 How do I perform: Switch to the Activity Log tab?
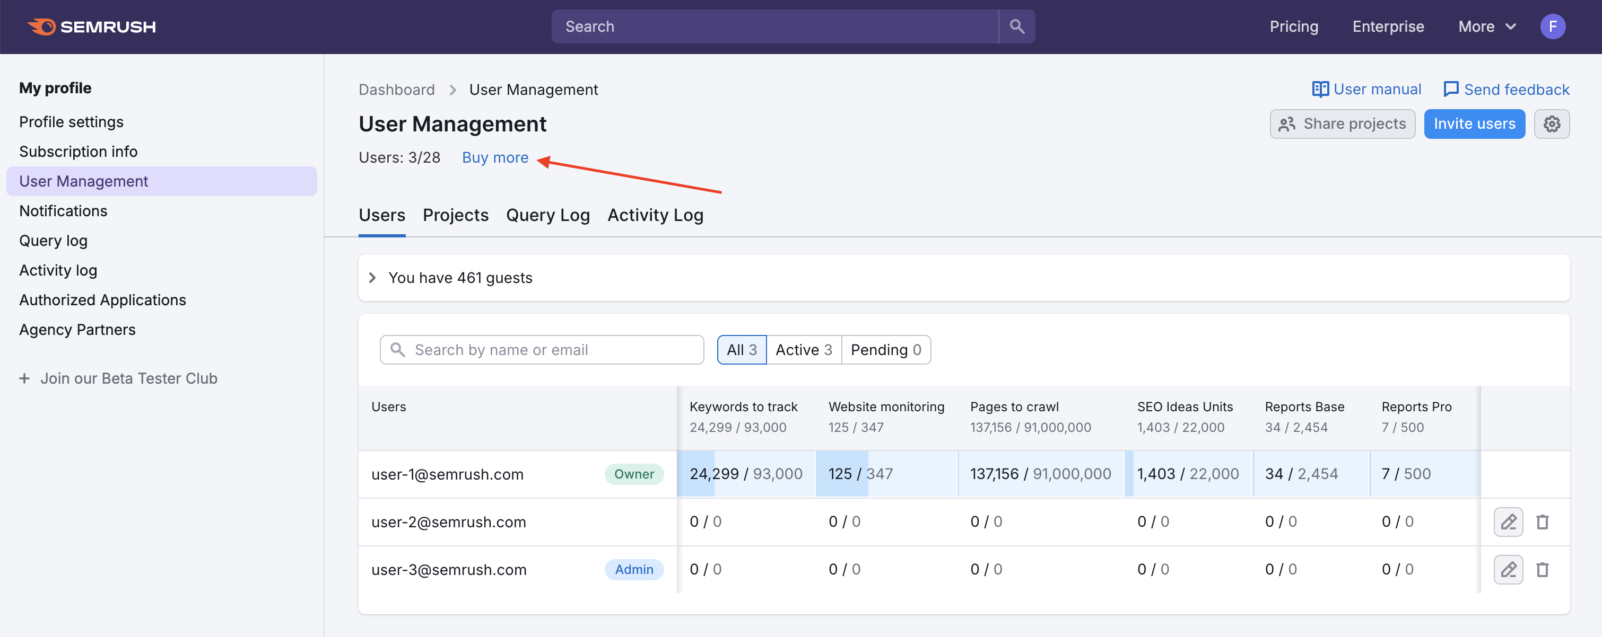(655, 215)
